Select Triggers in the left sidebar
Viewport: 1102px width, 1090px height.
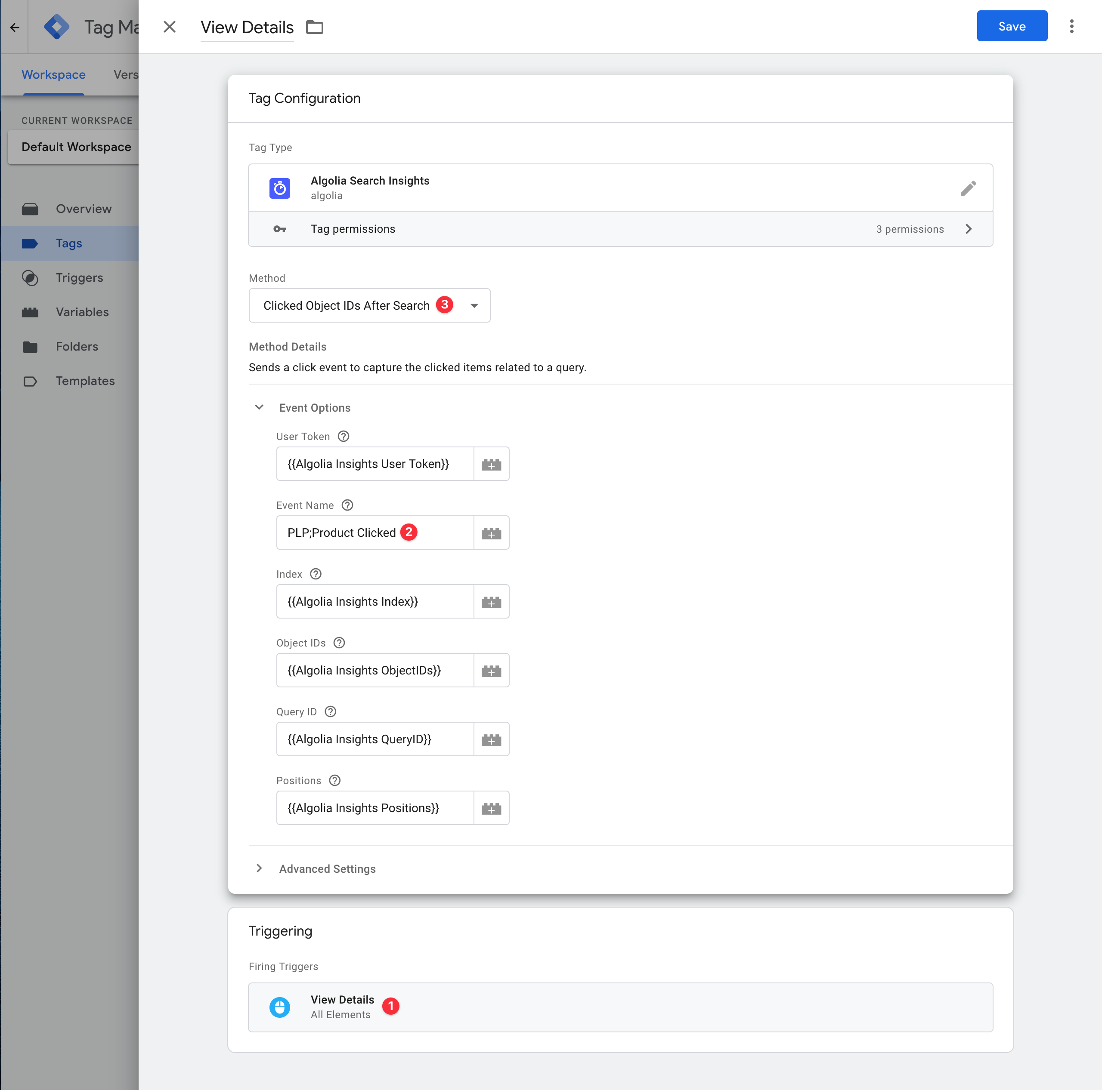(x=79, y=277)
